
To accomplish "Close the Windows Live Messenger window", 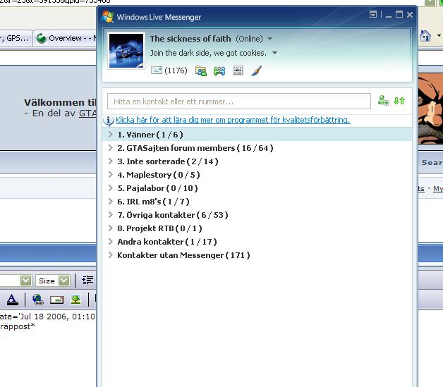I will [410, 14].
